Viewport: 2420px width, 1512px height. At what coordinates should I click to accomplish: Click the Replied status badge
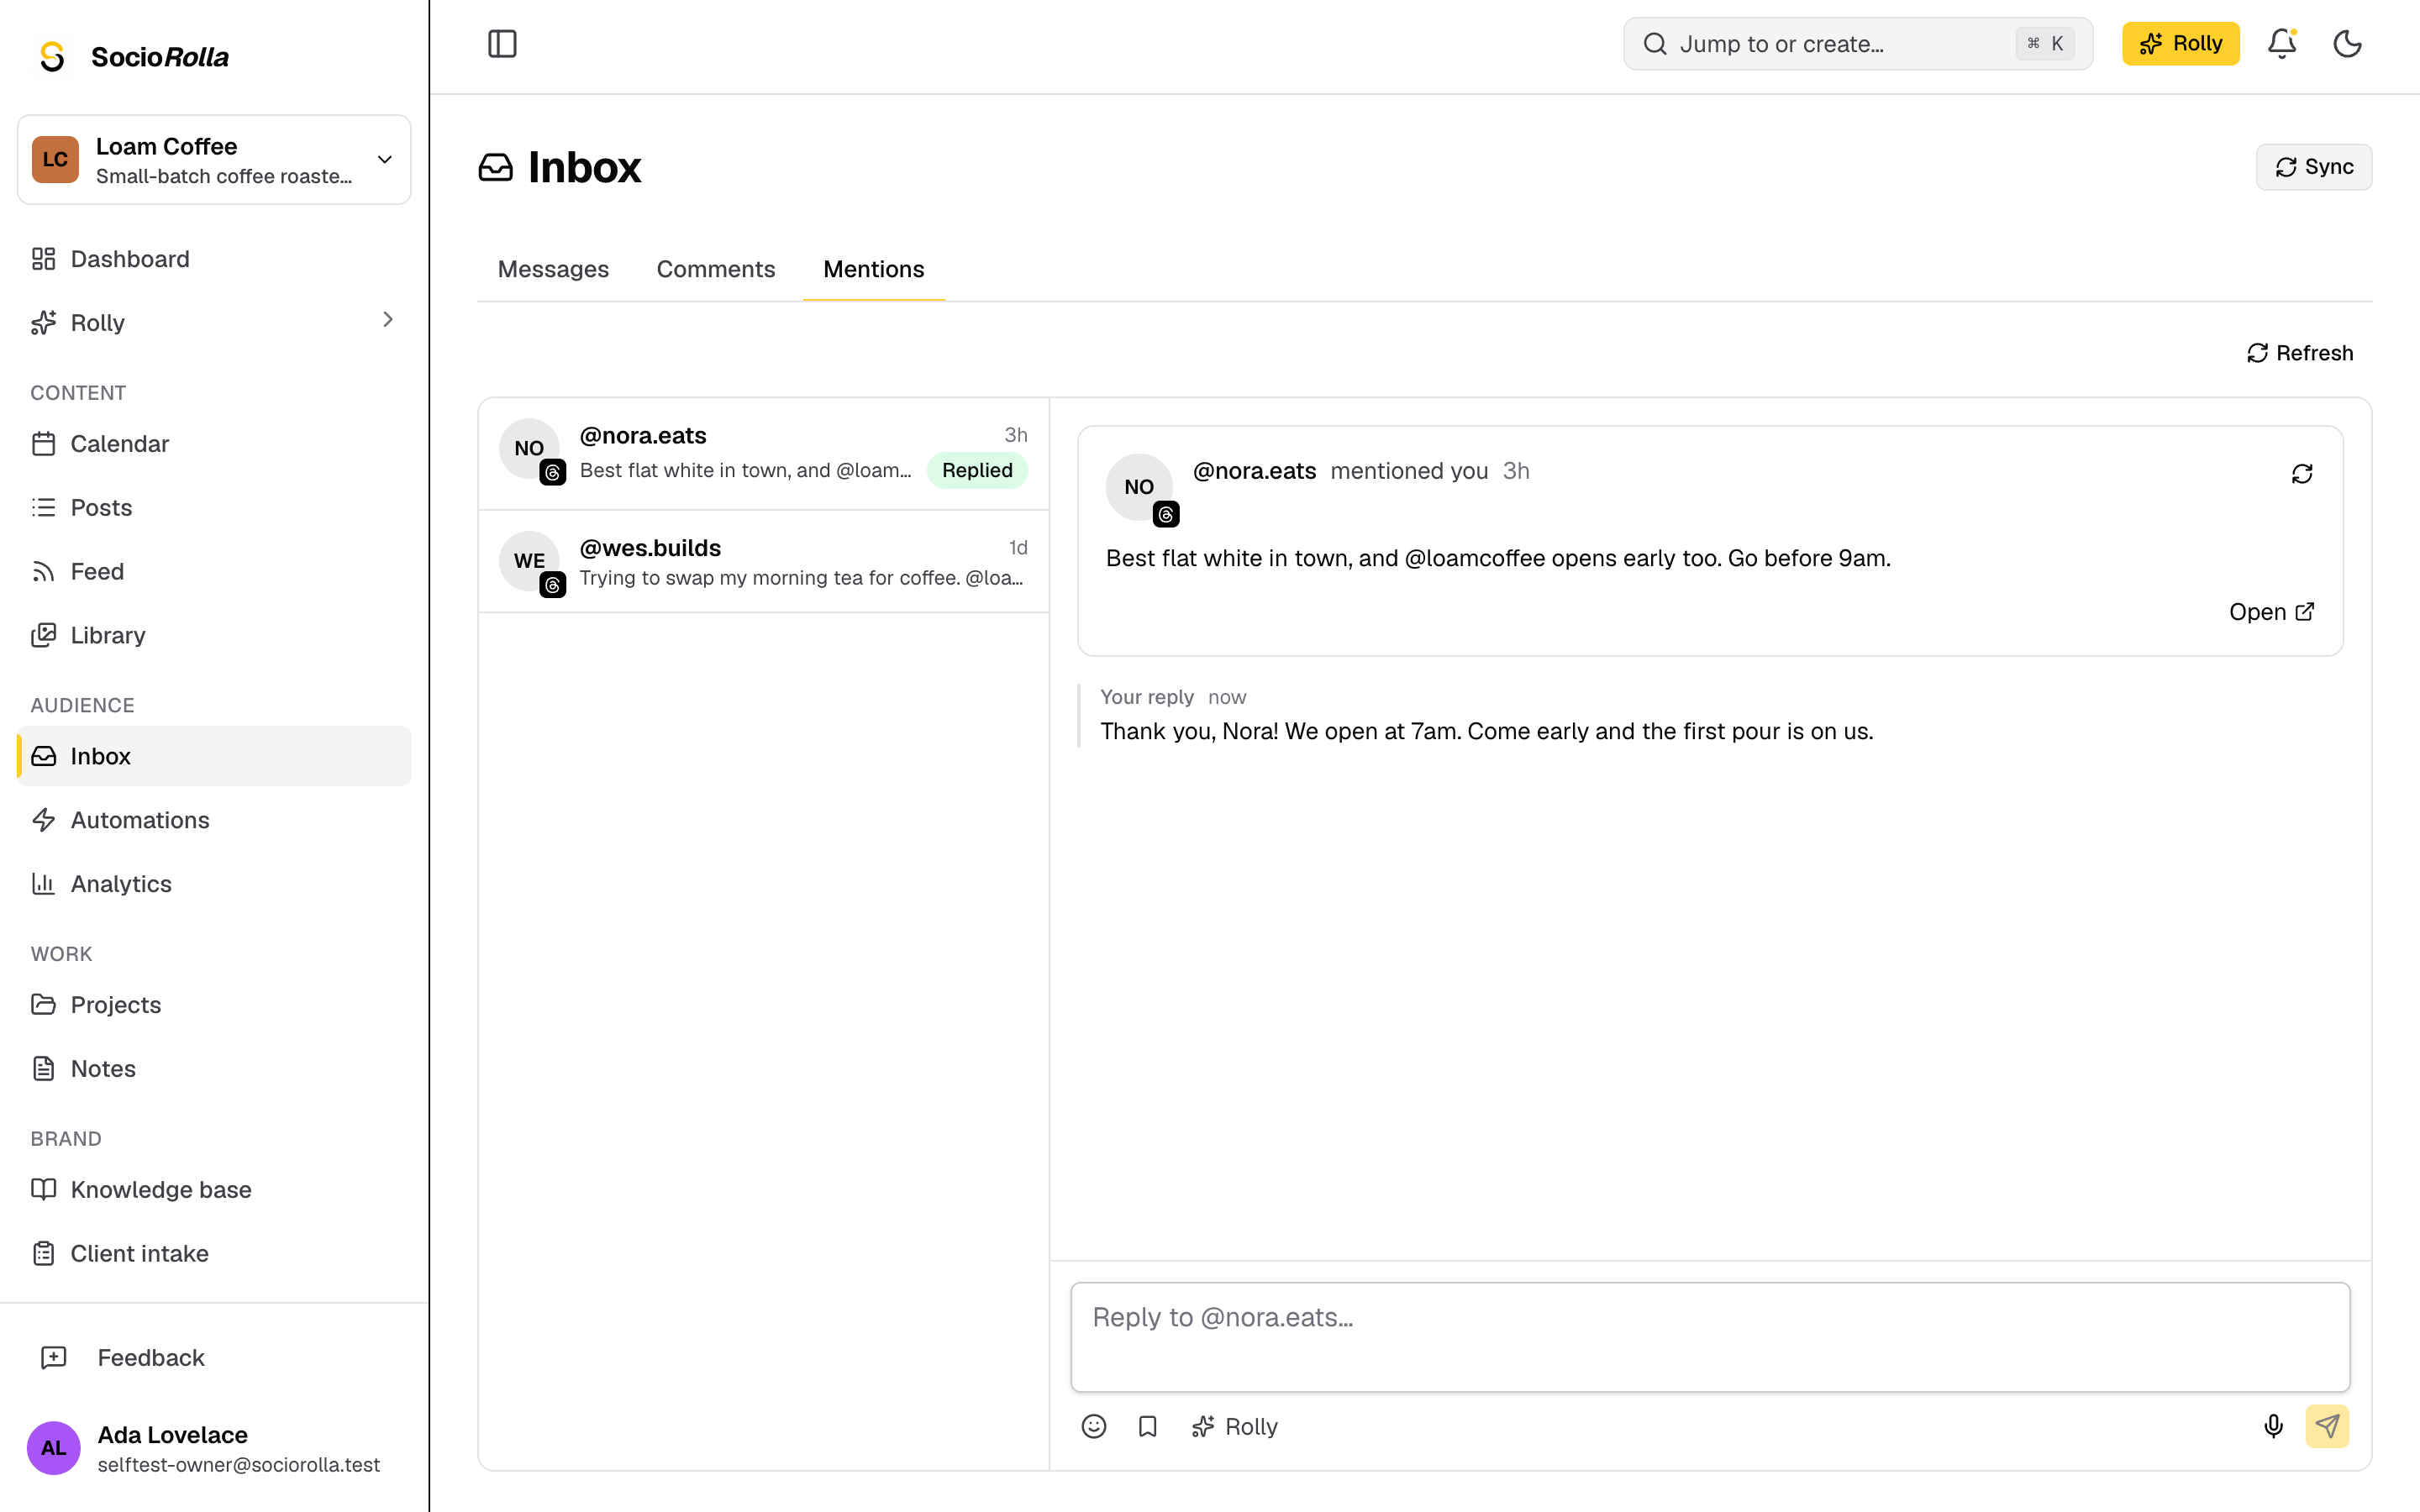click(x=977, y=470)
